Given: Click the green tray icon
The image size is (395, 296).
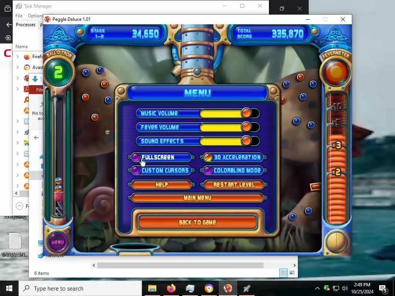Looking at the screenshot, I should tap(327, 288).
